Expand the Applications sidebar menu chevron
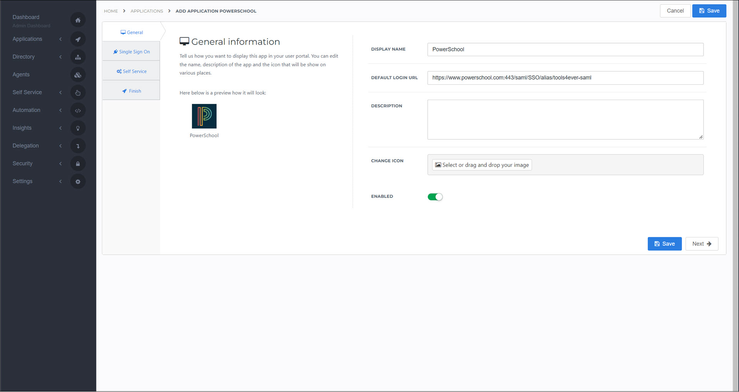739x392 pixels. (x=60, y=39)
